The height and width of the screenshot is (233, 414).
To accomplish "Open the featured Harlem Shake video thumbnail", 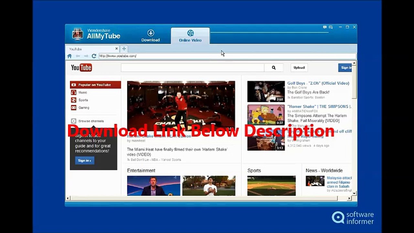I will point(181,106).
